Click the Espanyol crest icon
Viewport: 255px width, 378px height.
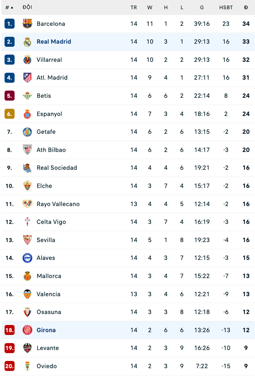[27, 114]
